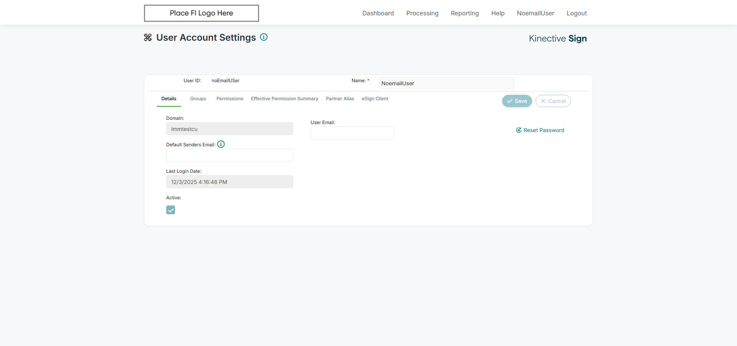Viewport: 737px width, 346px height.
Task: Open the Permissions tab
Action: pyautogui.click(x=230, y=99)
